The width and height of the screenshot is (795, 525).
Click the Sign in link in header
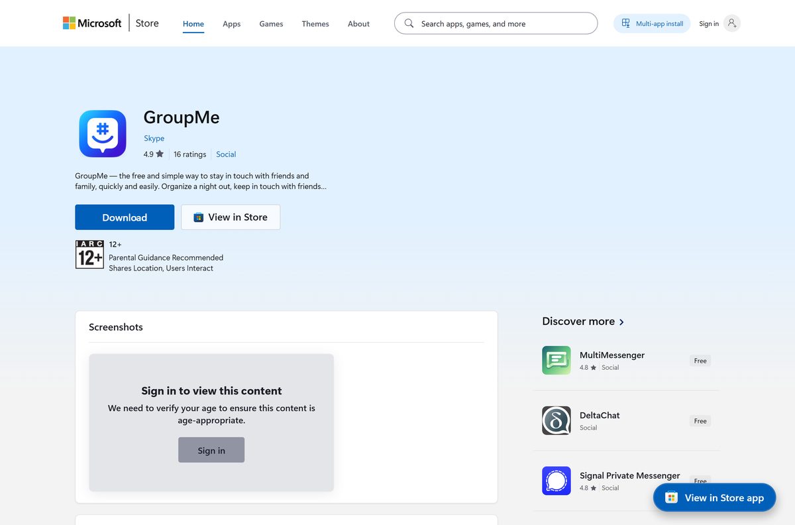coord(709,24)
